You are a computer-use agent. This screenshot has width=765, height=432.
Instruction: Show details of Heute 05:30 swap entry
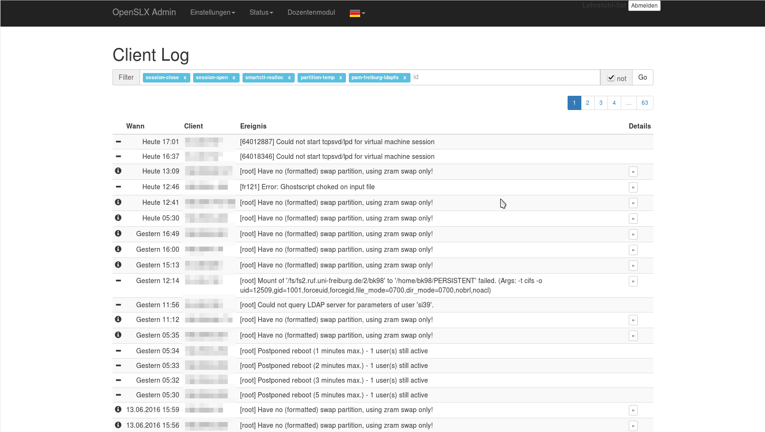pos(633,219)
